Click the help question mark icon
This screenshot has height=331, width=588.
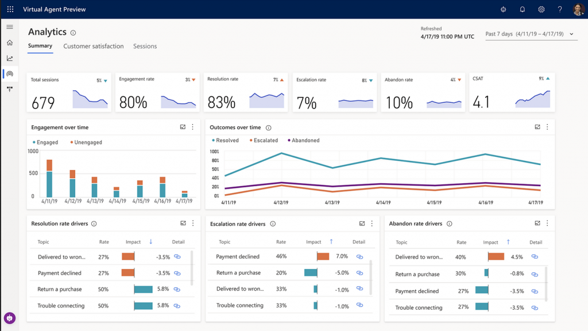[560, 9]
